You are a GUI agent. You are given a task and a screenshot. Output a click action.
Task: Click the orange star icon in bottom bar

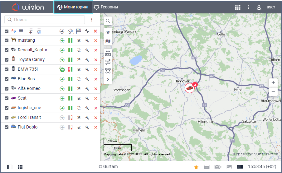tap(196, 167)
